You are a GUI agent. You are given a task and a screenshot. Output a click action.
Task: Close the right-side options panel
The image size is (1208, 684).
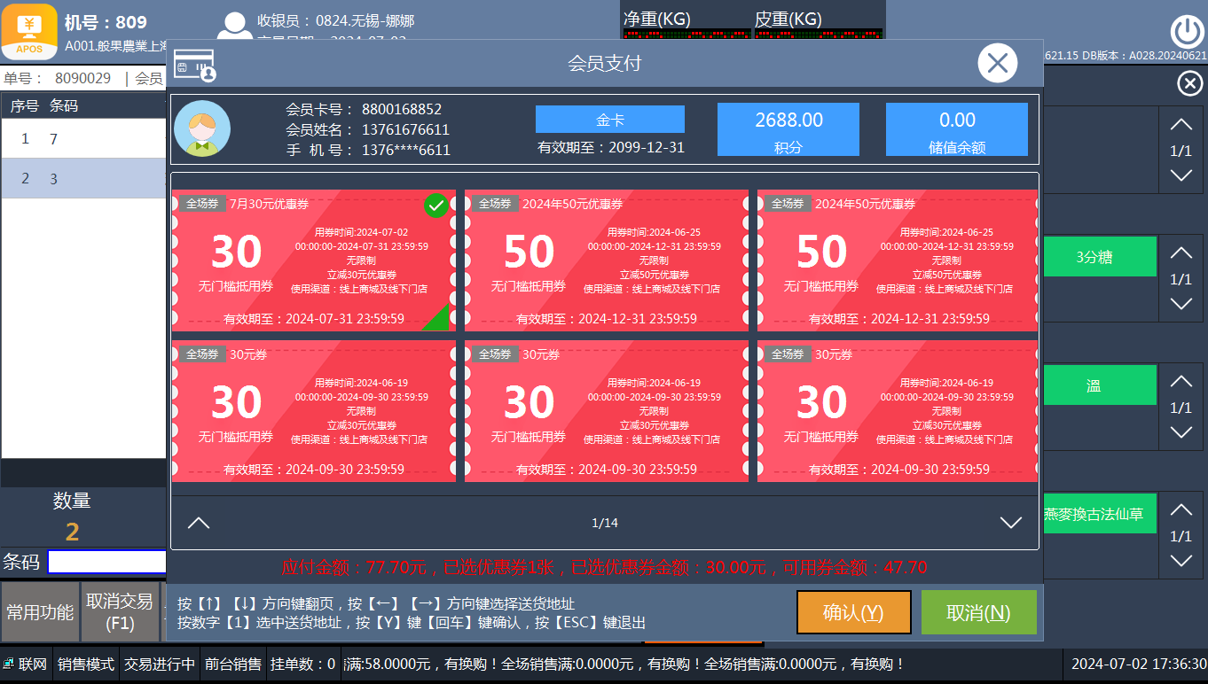pos(1189,83)
